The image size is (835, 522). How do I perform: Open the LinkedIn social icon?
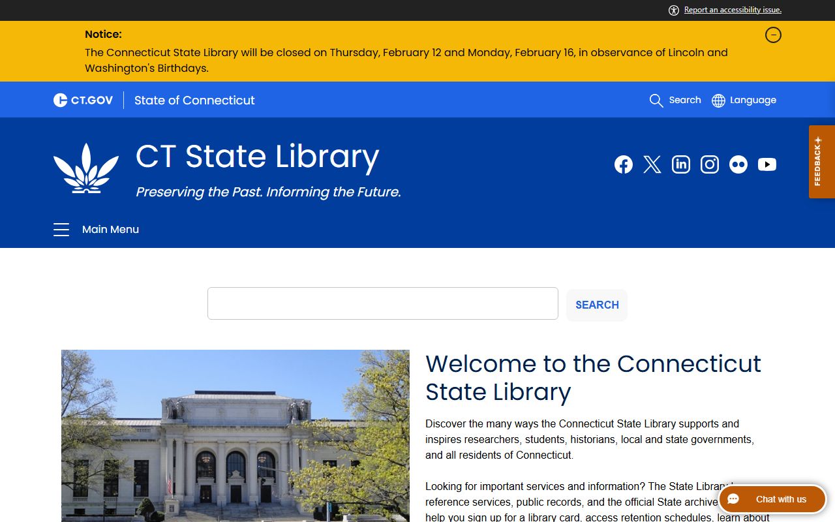[x=681, y=164]
